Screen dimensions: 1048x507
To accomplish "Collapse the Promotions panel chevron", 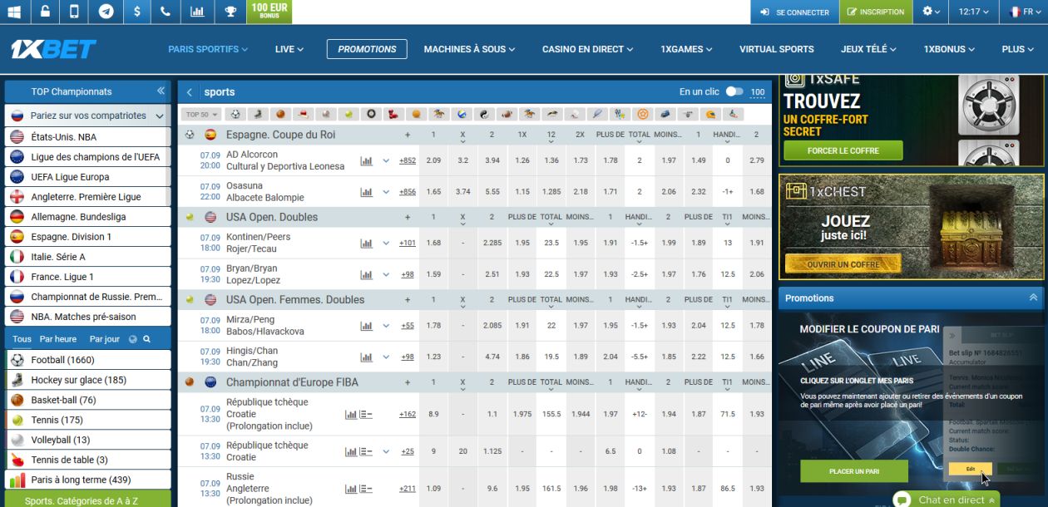I will pos(1033,298).
